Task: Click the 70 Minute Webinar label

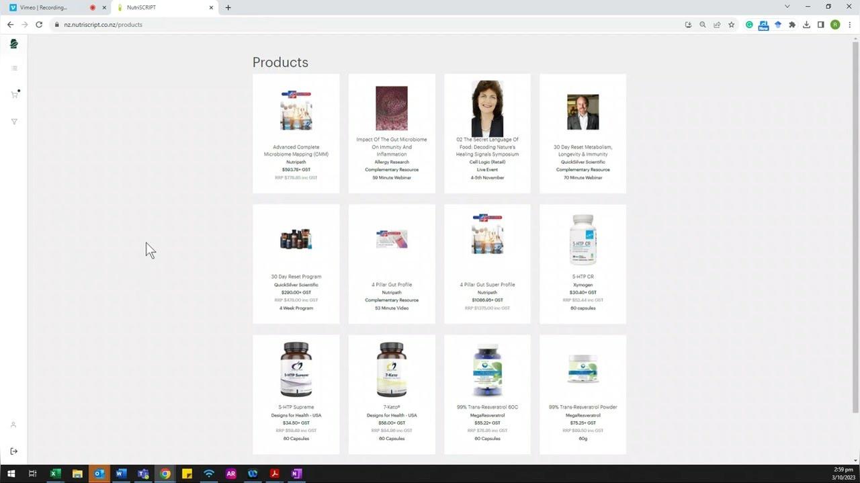Action: (583, 178)
